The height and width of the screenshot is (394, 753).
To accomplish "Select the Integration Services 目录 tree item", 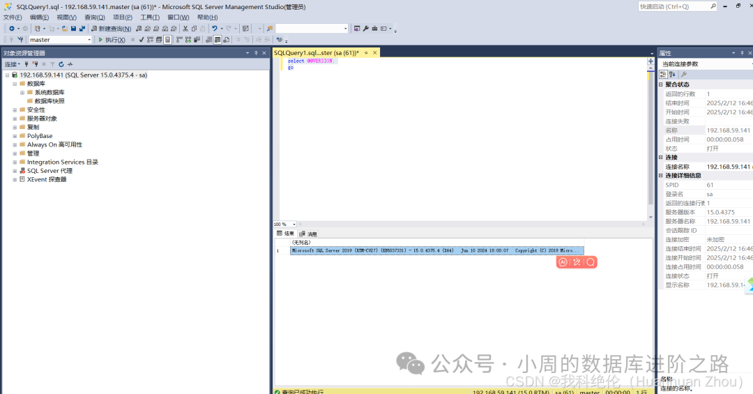I will coord(63,162).
